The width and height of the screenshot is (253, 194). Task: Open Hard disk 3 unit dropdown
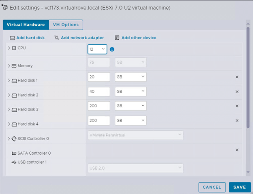(131, 106)
